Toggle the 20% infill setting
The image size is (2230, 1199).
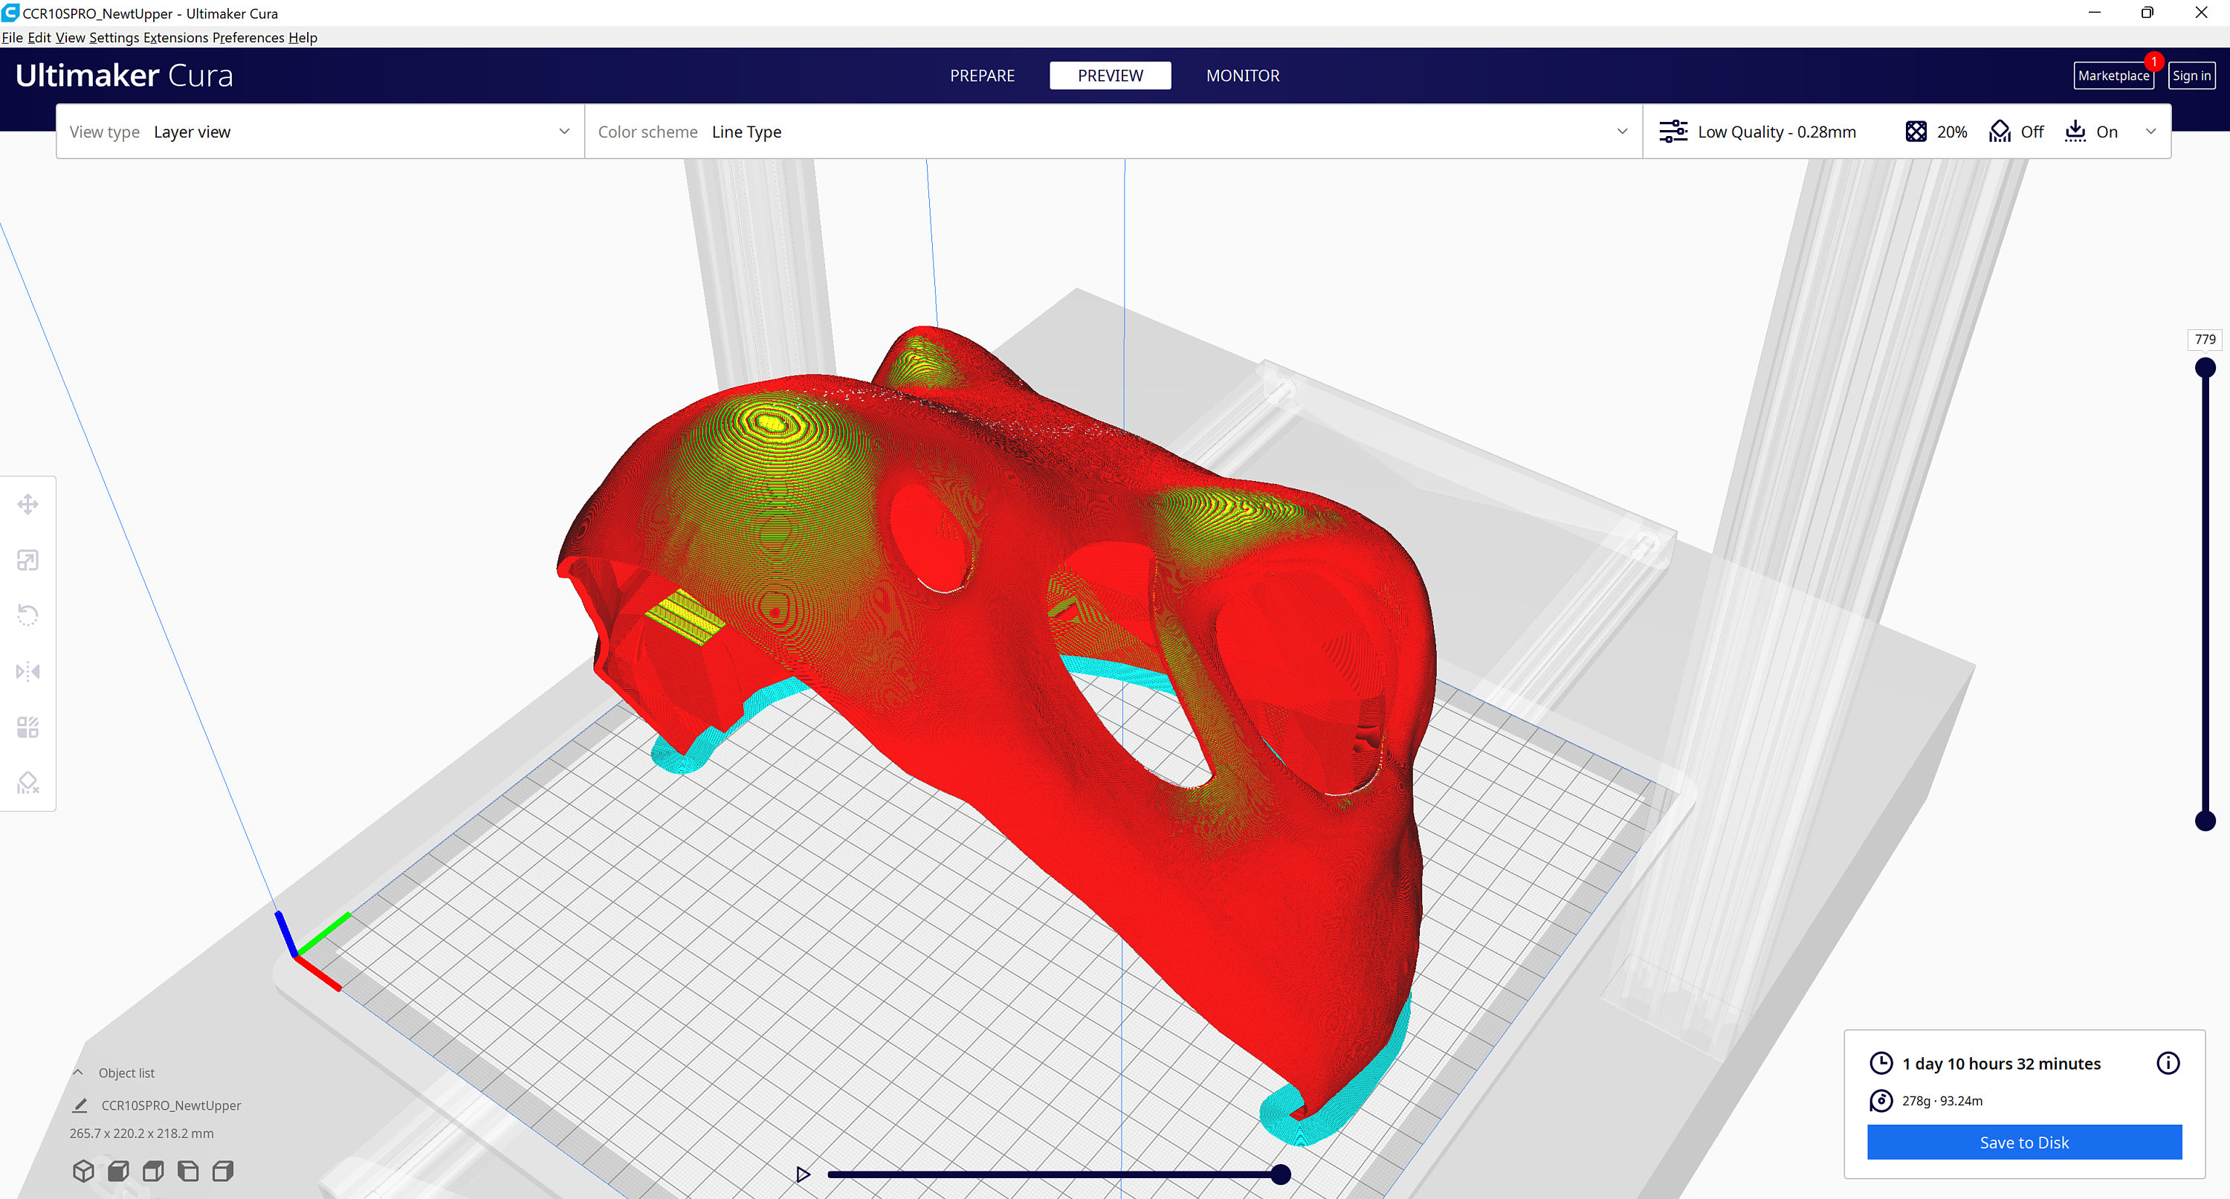click(1936, 132)
